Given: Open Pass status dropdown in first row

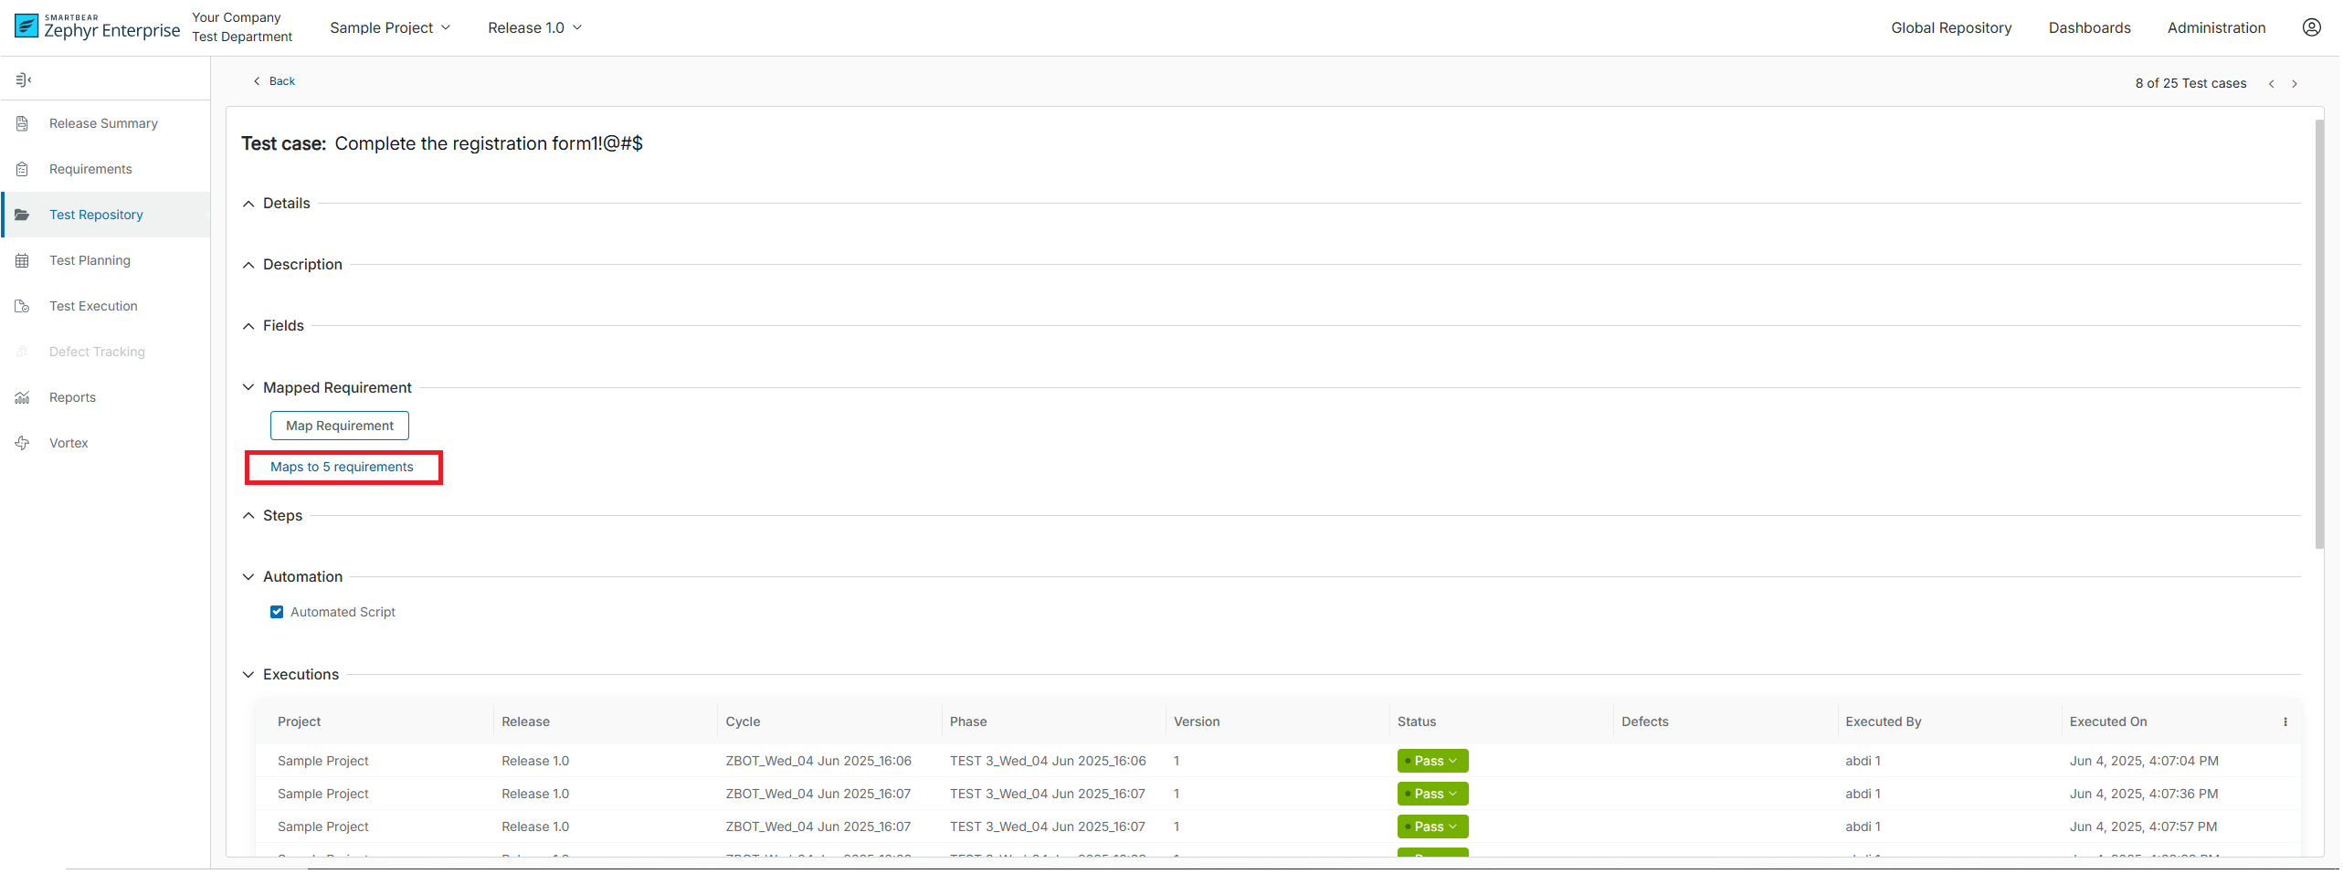Looking at the screenshot, I should pos(1432,761).
